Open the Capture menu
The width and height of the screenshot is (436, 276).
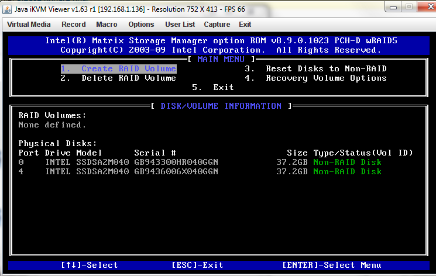217,25
